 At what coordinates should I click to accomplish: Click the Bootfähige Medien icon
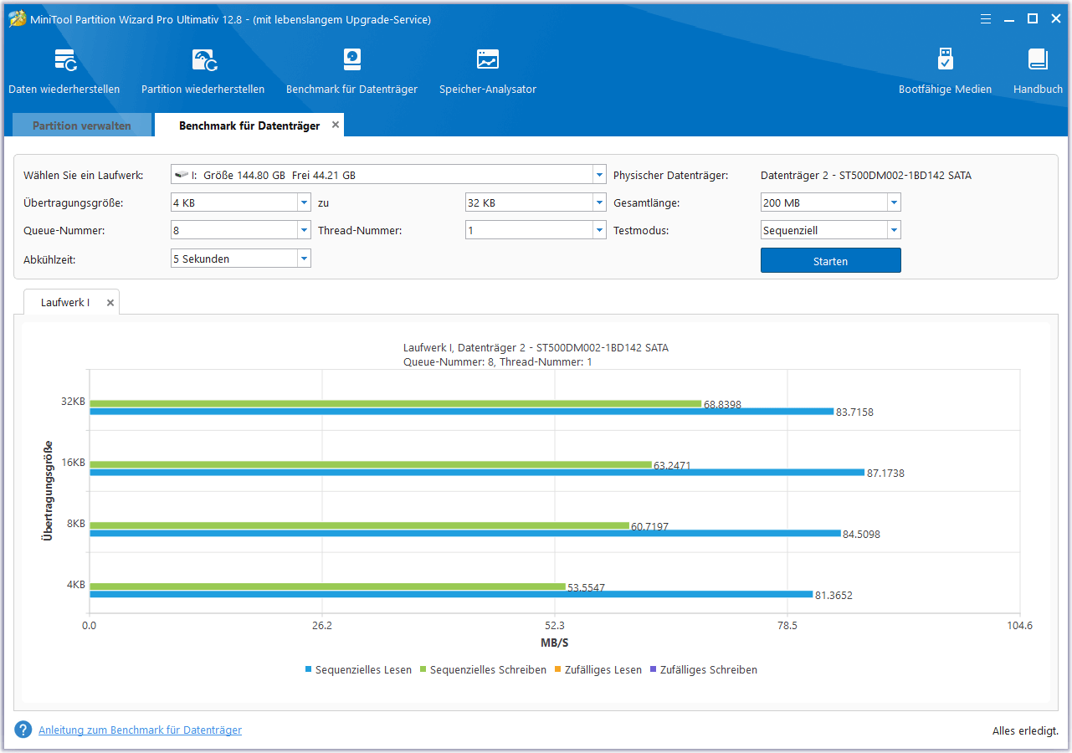tap(945, 61)
